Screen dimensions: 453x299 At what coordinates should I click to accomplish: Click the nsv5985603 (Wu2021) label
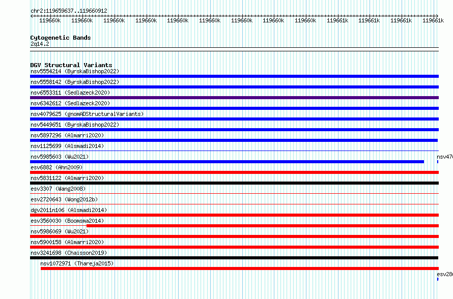coord(60,157)
